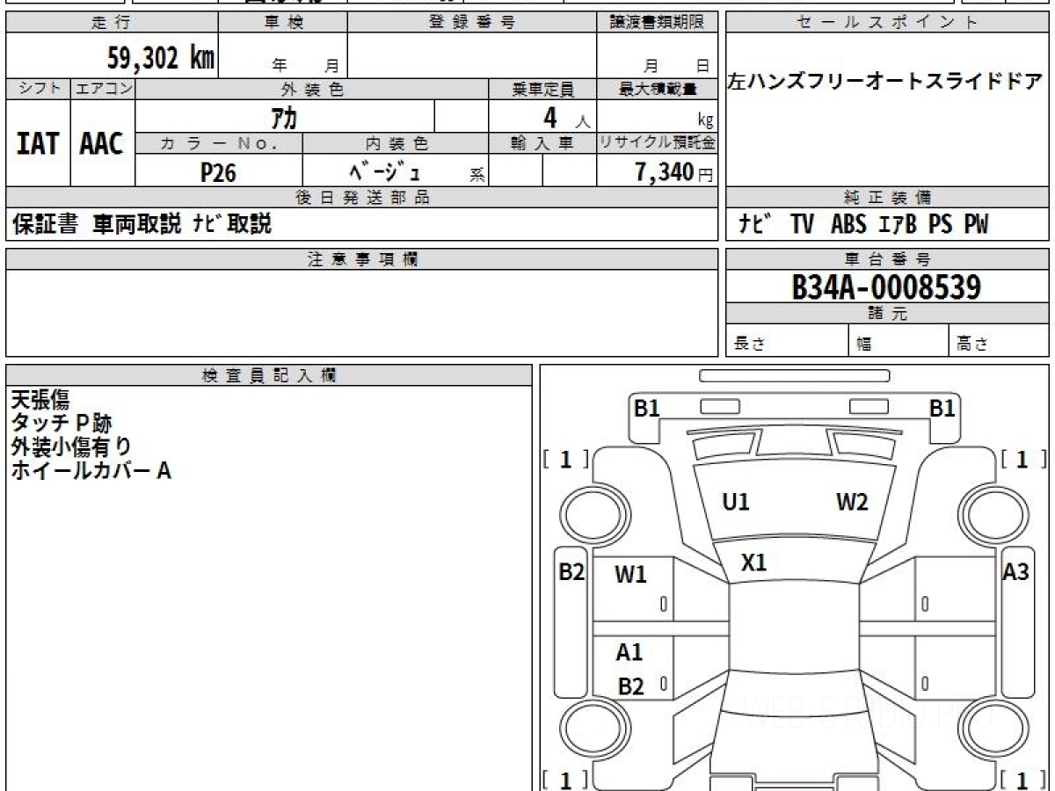Viewport: 1055px width, 791px height.
Task: Click the 左ハンズフリーオートスライドドア sales point text
Action: pos(885,83)
